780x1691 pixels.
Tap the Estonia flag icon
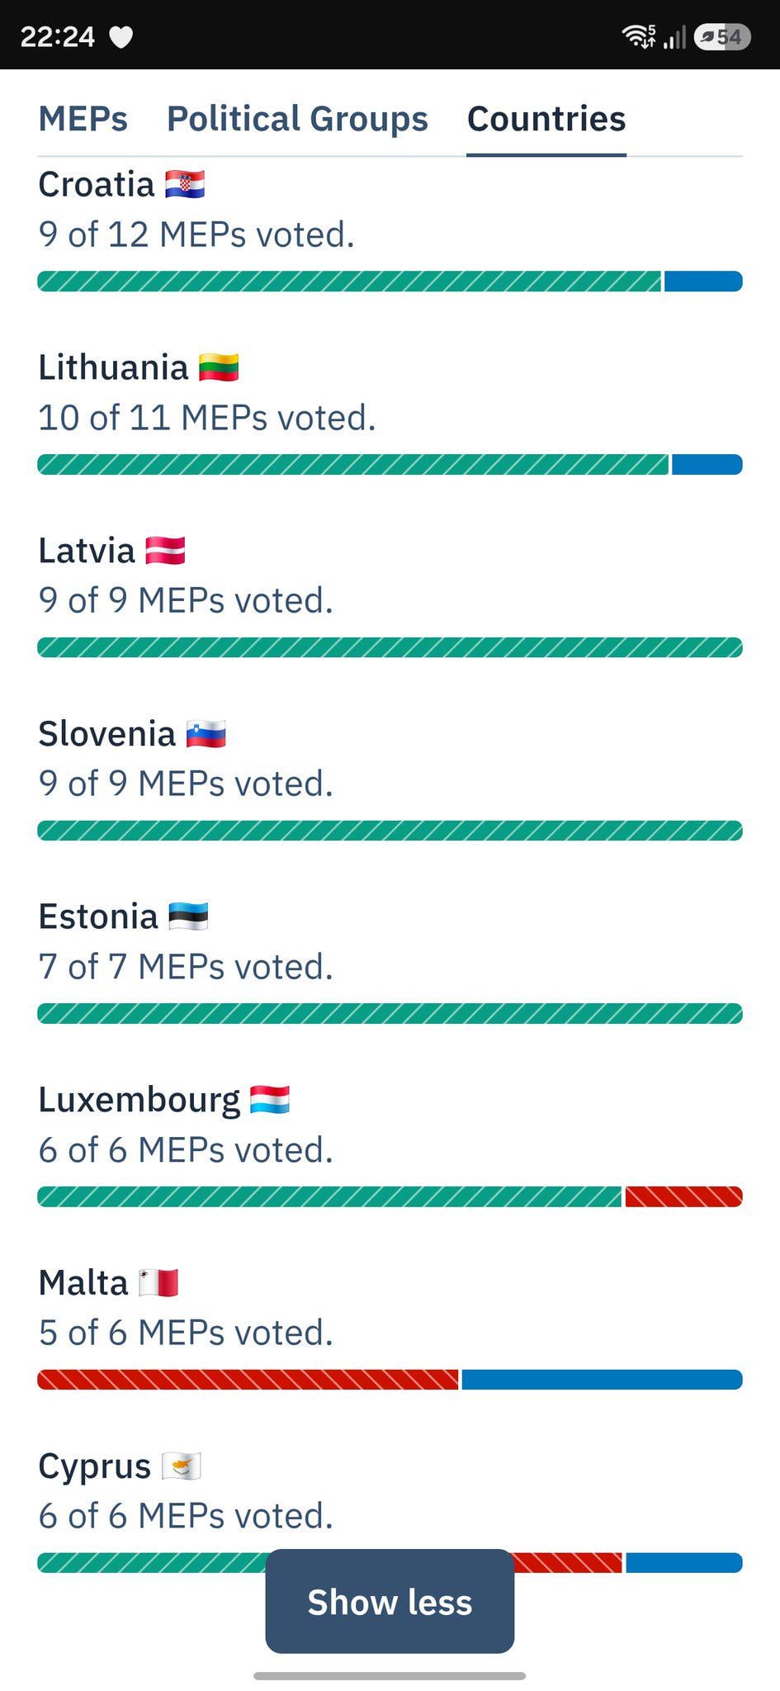coord(188,917)
